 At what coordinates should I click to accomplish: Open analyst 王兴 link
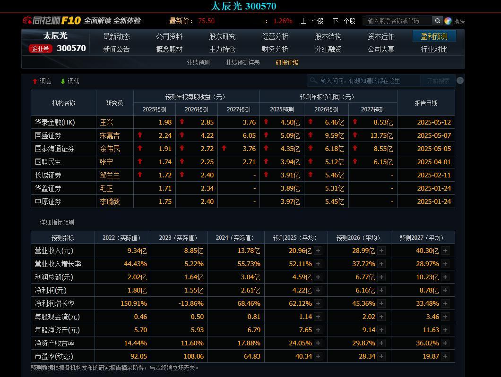click(x=106, y=122)
